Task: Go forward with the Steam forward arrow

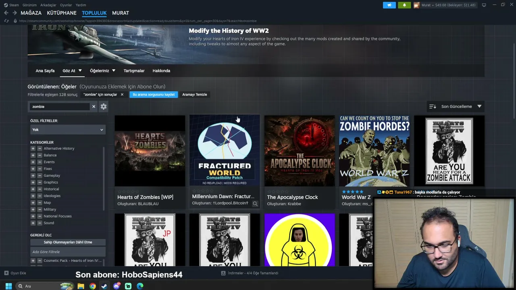Action: click(x=15, y=13)
